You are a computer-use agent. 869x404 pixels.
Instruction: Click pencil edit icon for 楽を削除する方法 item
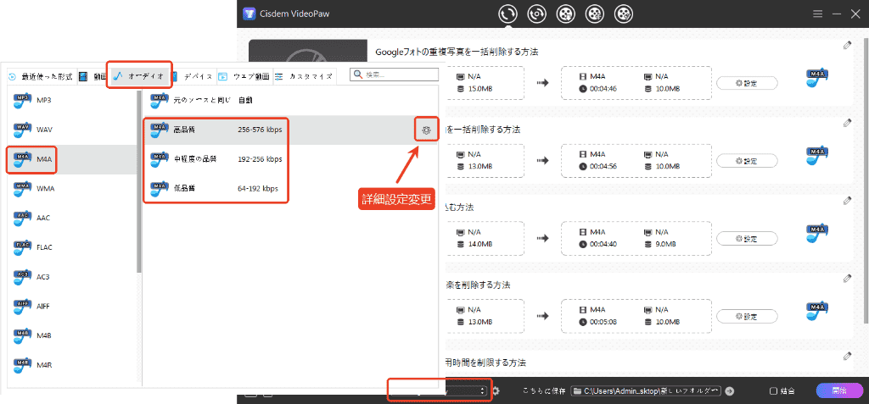tap(847, 278)
